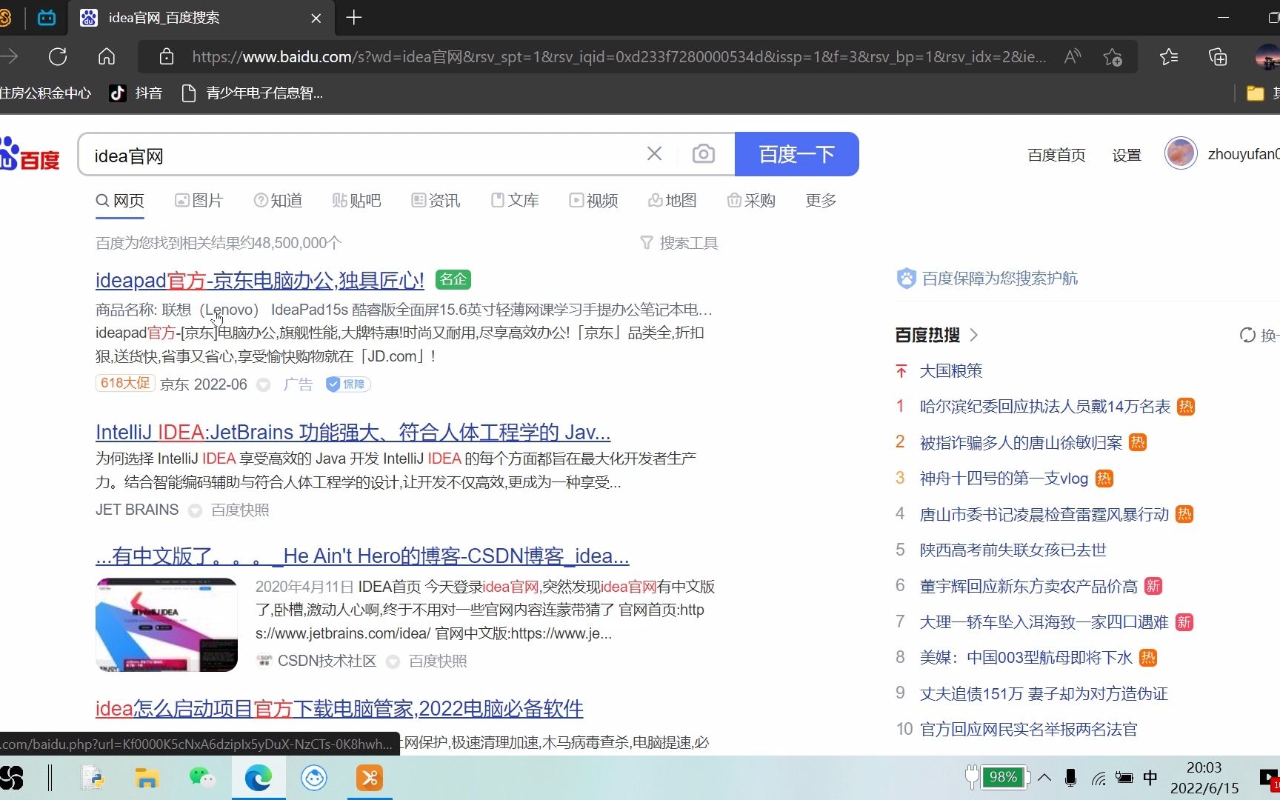The image size is (1280, 800).
Task: Click the 98% battery indicator
Action: [1004, 777]
